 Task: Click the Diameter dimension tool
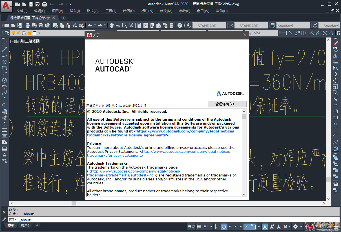[x=325, y=33]
